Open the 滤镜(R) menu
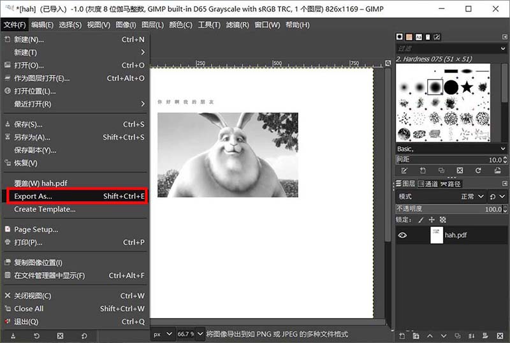 [x=237, y=25]
